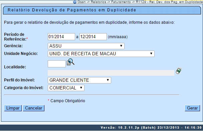Screen dimensions: 203x131
Task: Click the gray Localidade description field
Action: tap(111, 73)
